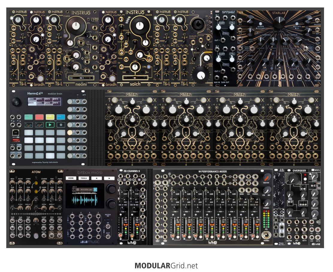Screen dimensions: 333x272
Task: Click the Hermod+ play button
Action: tap(50, 125)
